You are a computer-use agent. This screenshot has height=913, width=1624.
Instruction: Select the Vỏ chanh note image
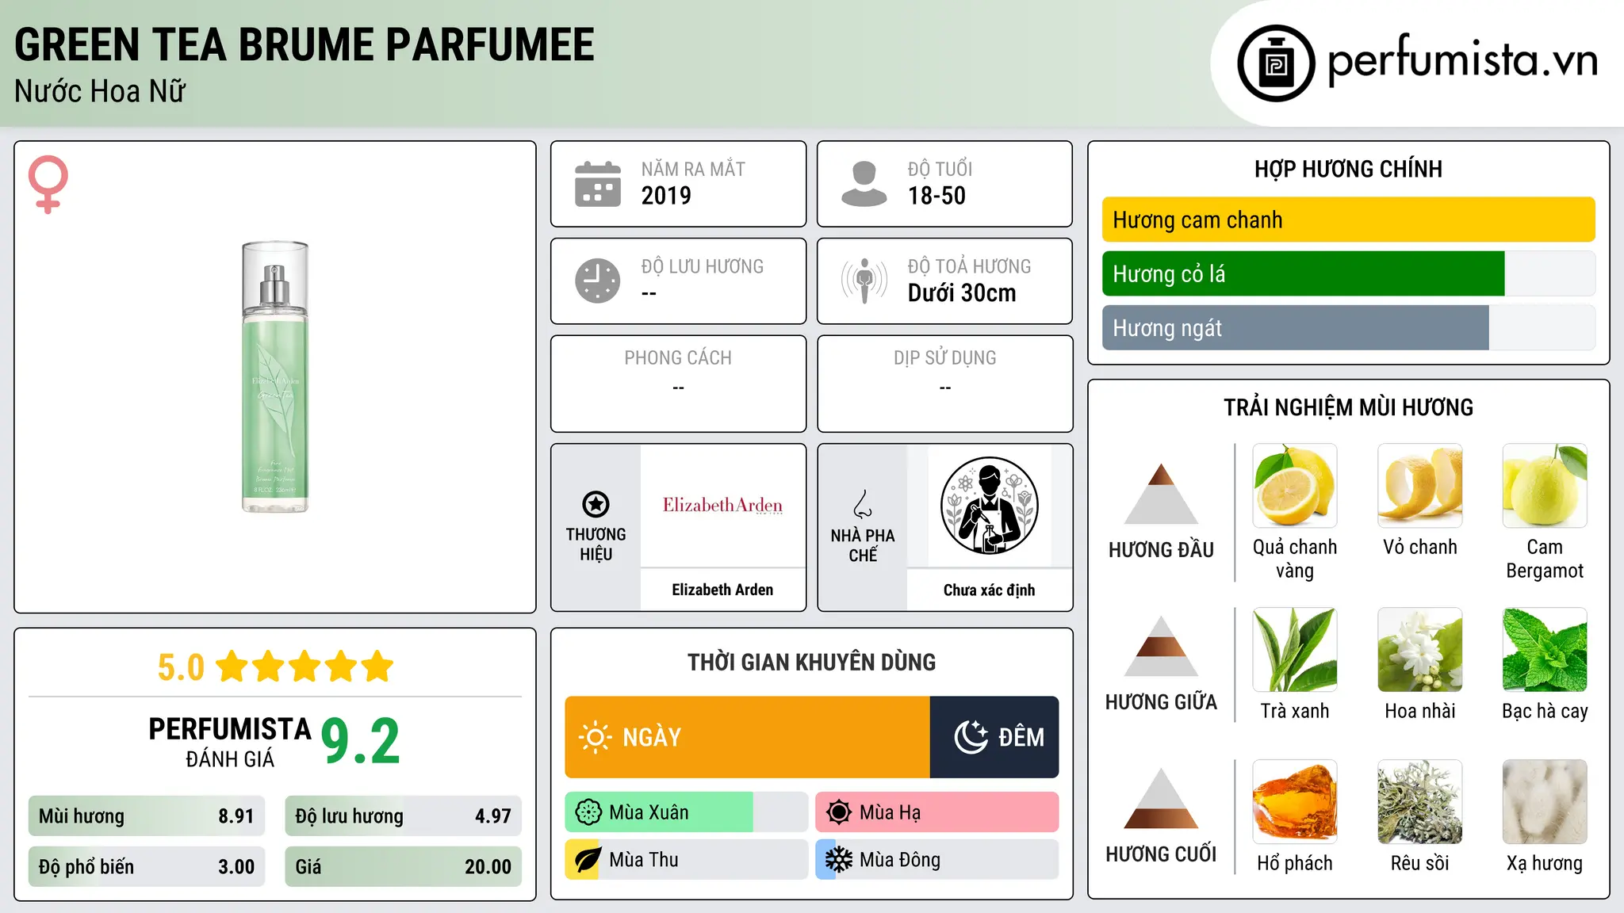click(x=1420, y=486)
